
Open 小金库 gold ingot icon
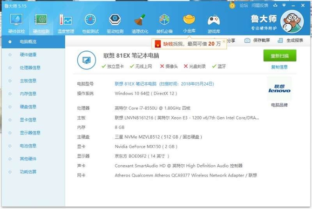[189, 23]
